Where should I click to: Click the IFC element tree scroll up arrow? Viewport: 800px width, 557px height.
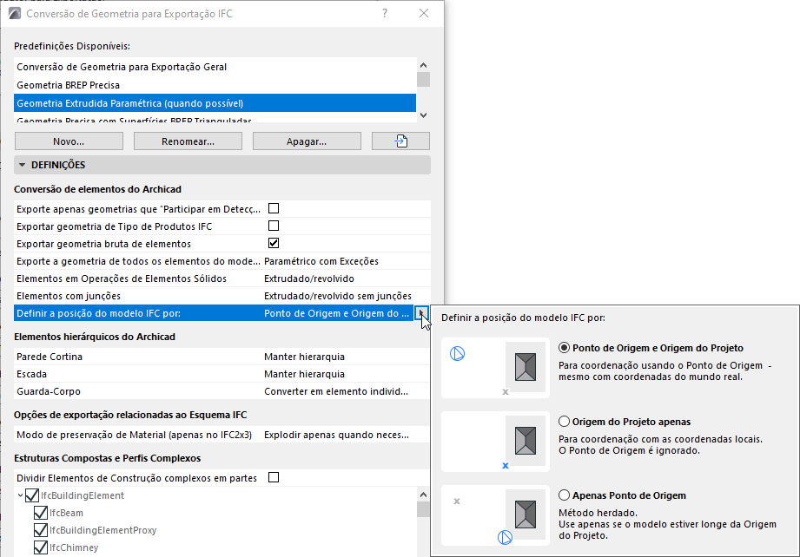[x=423, y=495]
